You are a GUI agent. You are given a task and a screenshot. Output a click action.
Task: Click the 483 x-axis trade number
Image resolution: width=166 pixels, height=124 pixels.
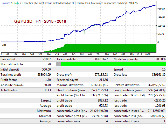point(65,55)
